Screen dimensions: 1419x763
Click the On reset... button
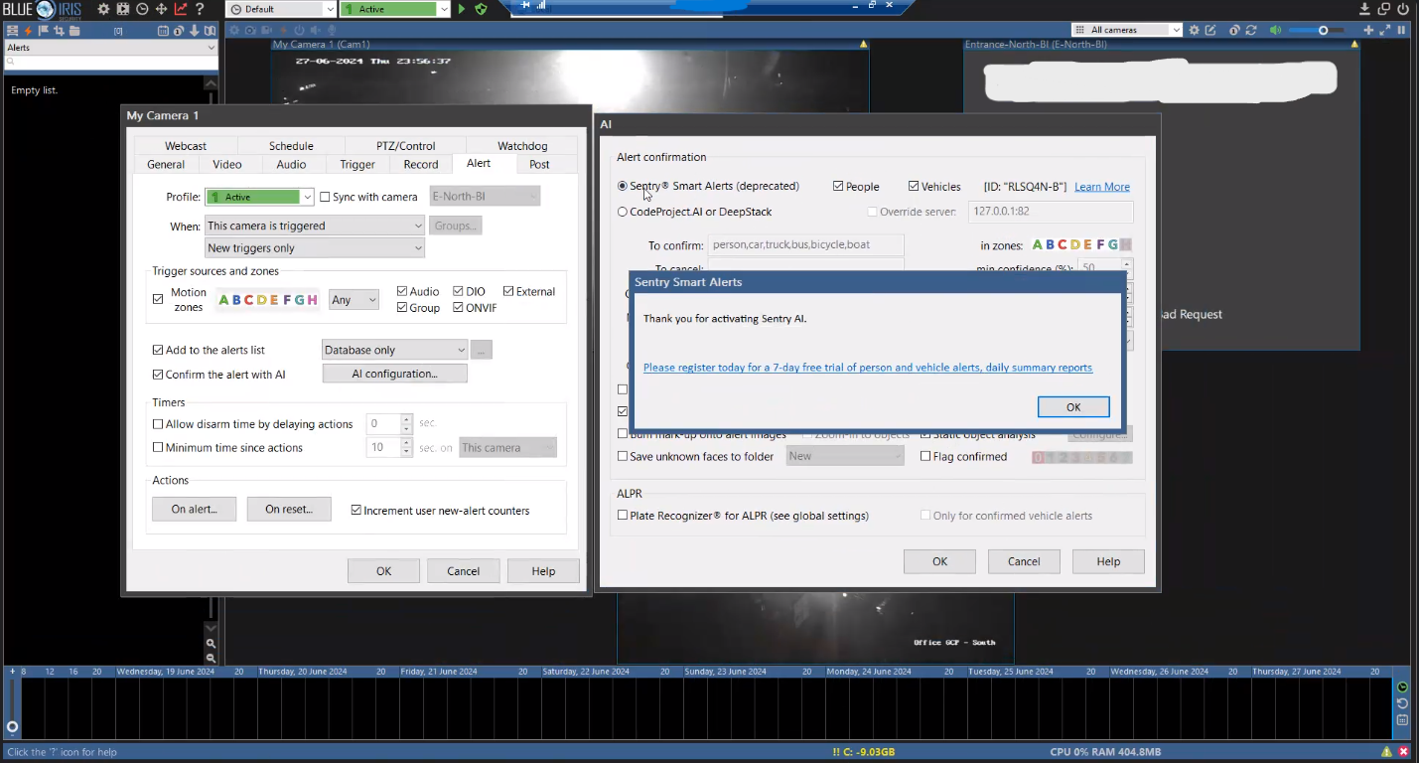tap(289, 509)
